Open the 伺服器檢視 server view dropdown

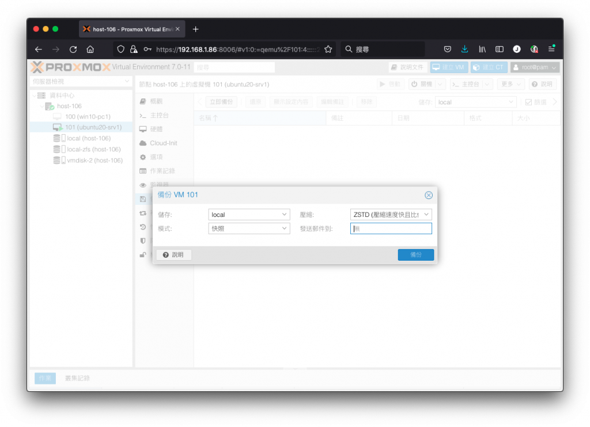pos(81,82)
